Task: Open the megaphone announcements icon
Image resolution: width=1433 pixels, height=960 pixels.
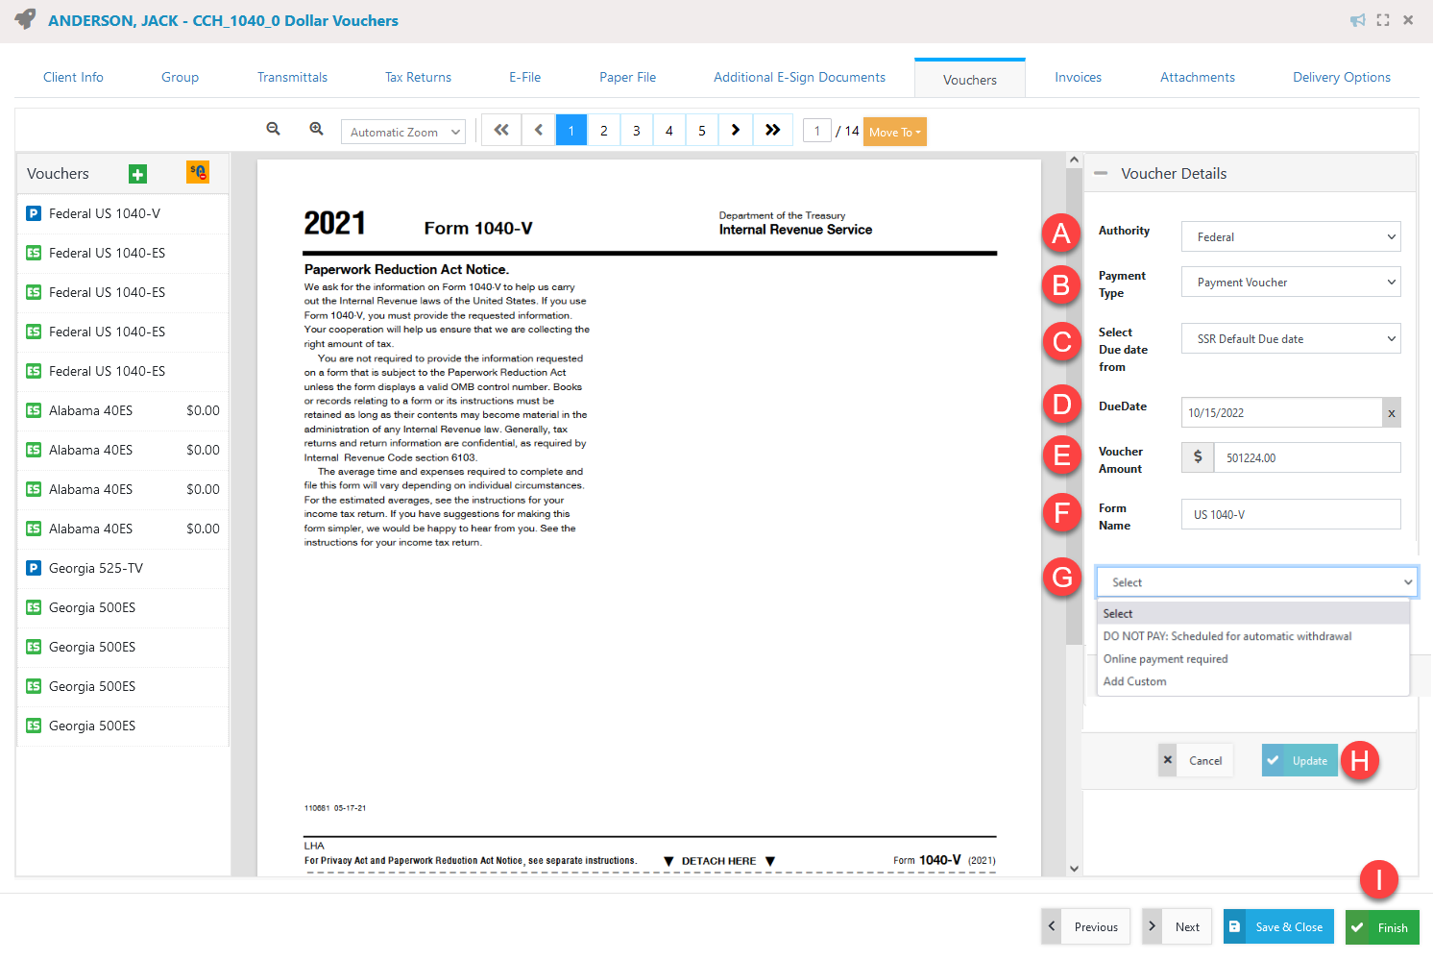Action: [1358, 19]
